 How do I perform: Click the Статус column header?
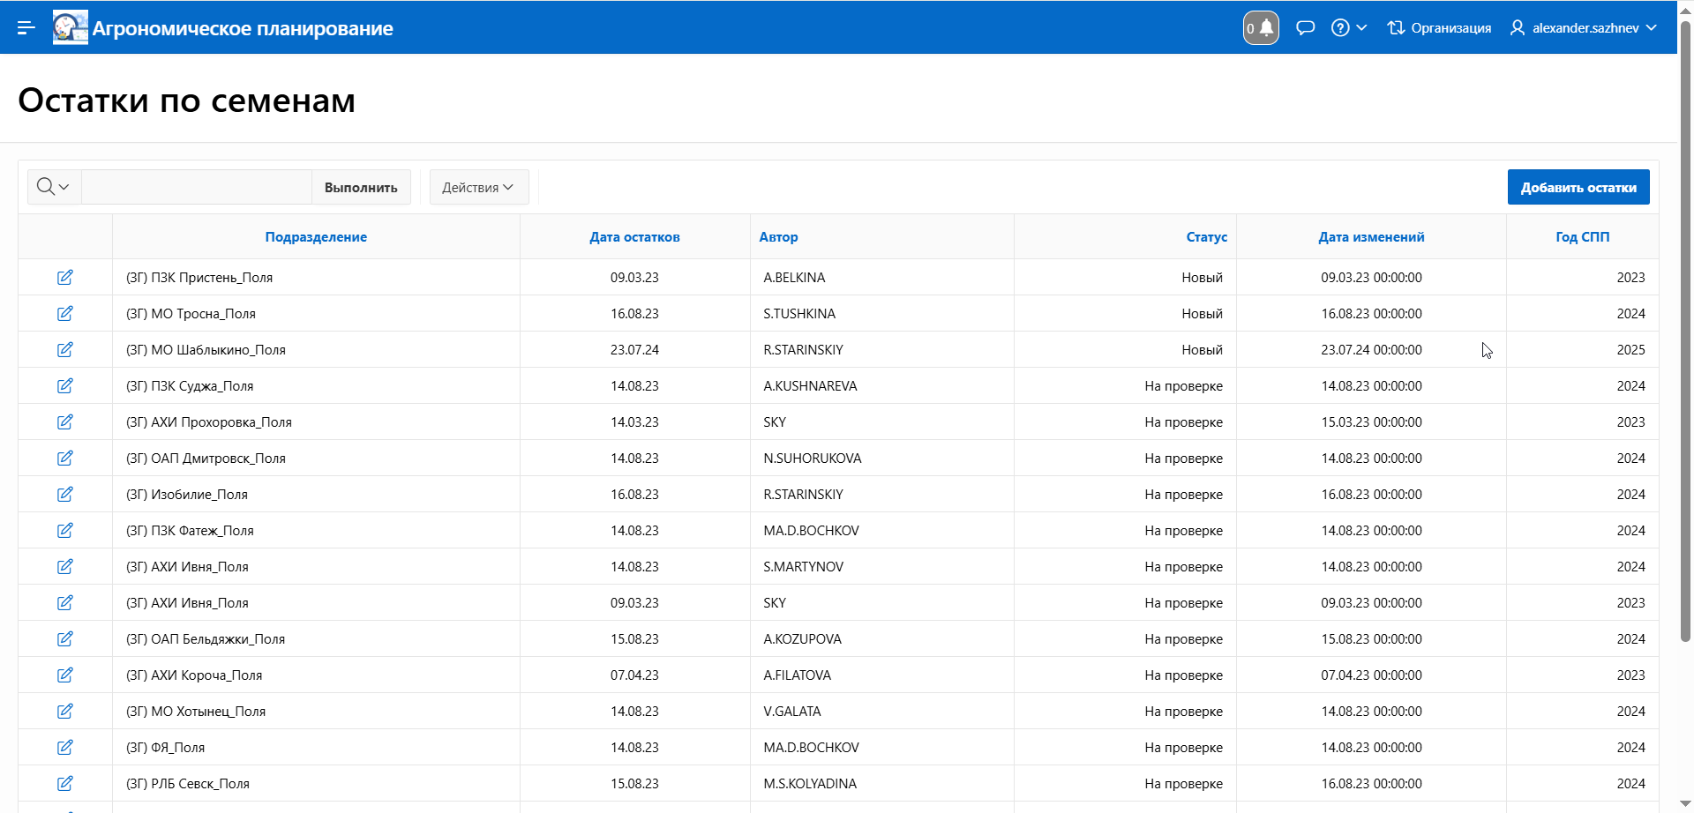tap(1206, 237)
